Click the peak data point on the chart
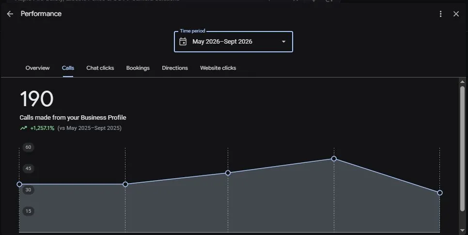Screen dimensions: 468x235 pos(334,158)
